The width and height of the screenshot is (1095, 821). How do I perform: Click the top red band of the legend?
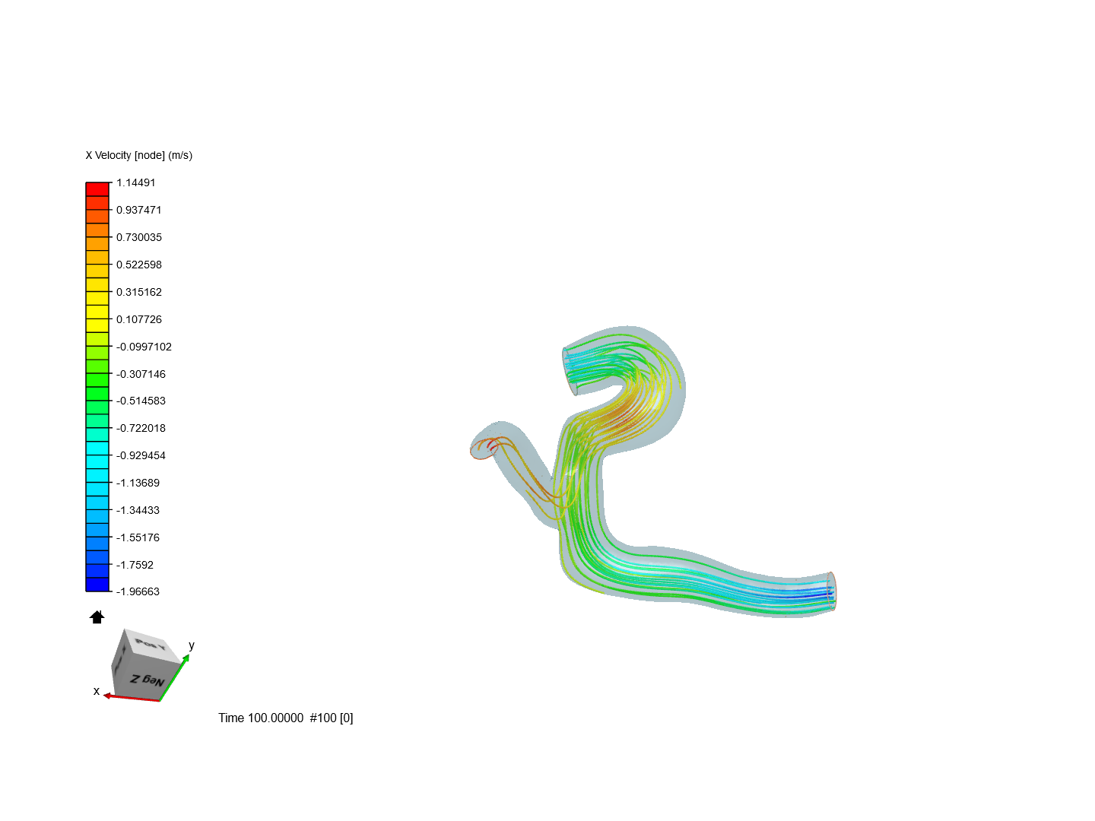97,189
